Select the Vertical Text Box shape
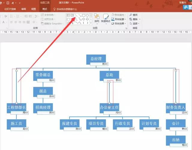 click(x=72, y=15)
